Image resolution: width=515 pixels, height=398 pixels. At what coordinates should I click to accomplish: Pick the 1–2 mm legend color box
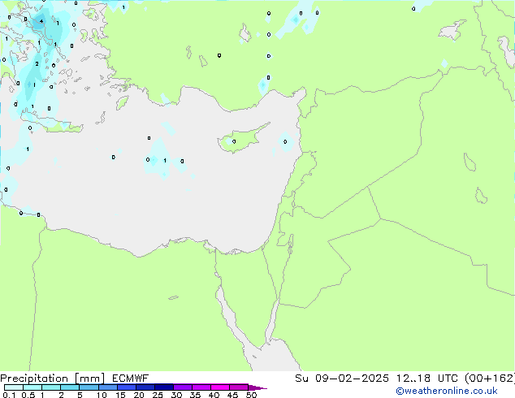click(51, 387)
